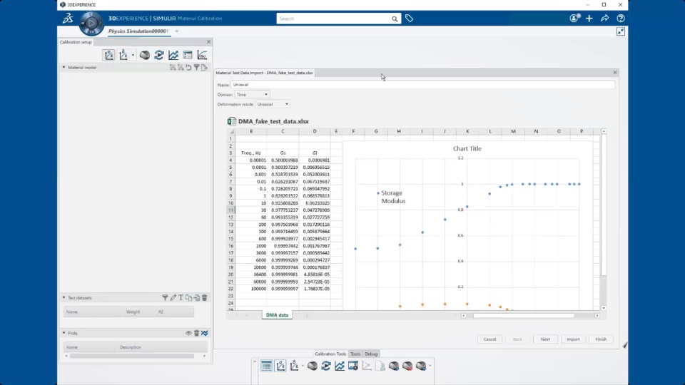685x385 pixels.
Task: Click the undo arrow icon in Material model header
Action: pos(188,68)
